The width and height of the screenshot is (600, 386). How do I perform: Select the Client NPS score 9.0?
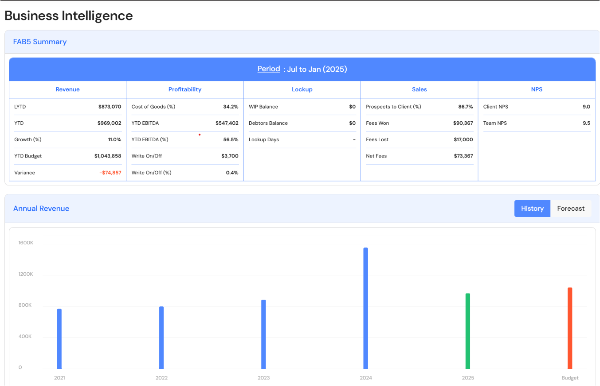coord(586,107)
